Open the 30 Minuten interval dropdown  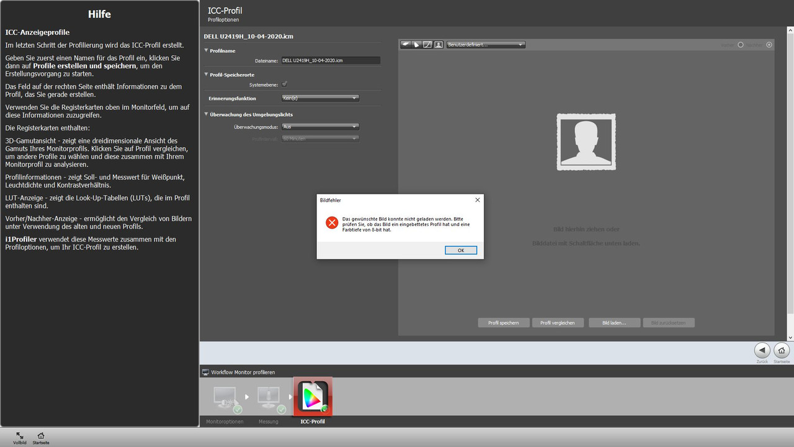click(320, 138)
